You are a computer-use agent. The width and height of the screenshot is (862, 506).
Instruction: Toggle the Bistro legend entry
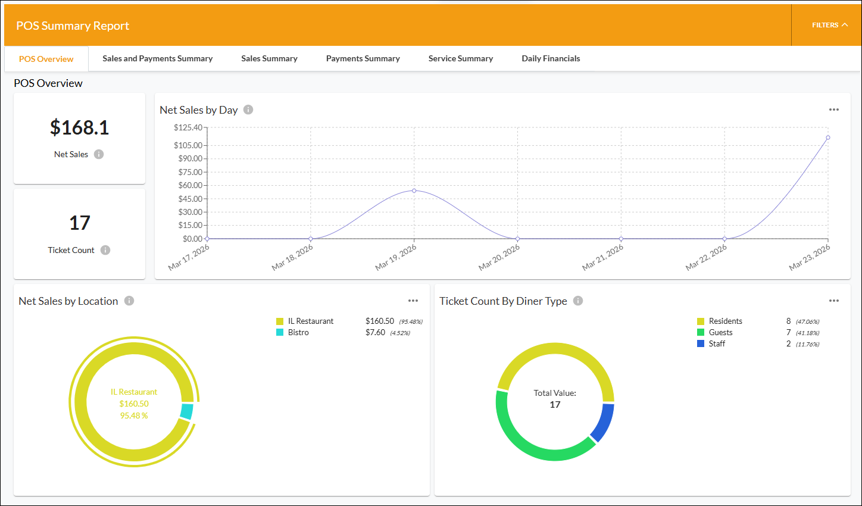point(292,332)
